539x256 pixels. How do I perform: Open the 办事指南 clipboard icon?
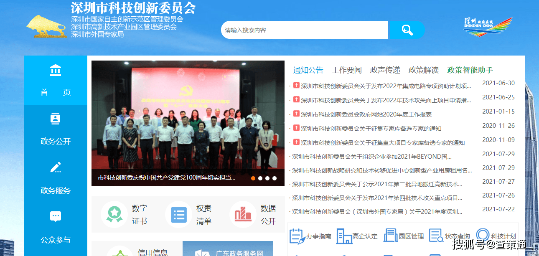pyautogui.click(x=297, y=236)
